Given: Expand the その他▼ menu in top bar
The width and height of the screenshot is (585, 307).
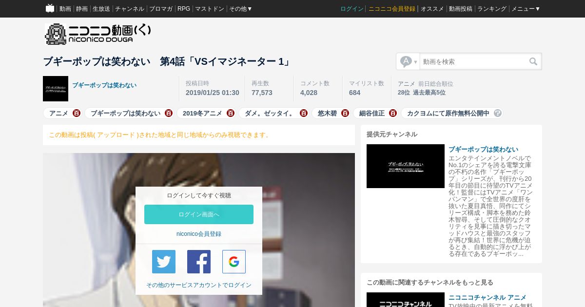Looking at the screenshot, I should coord(241,9).
